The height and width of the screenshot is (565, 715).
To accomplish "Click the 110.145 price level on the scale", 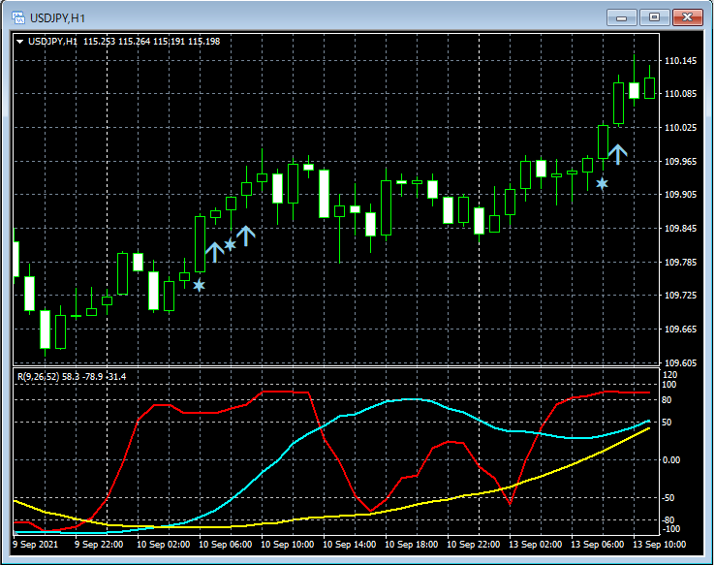I will click(x=680, y=61).
